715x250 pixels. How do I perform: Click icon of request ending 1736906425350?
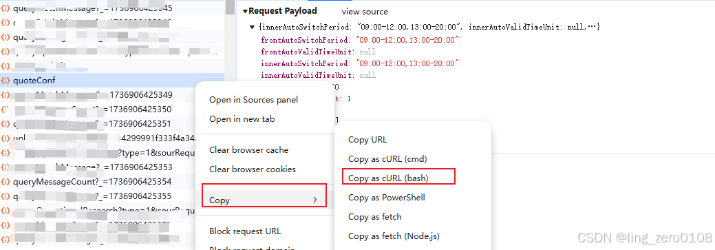click(6, 110)
